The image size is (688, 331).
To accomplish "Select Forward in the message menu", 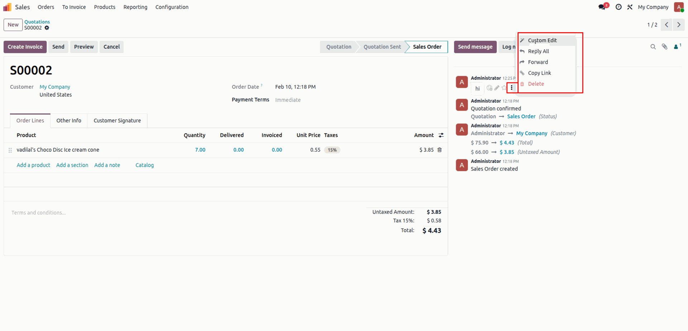I will 547,62.
